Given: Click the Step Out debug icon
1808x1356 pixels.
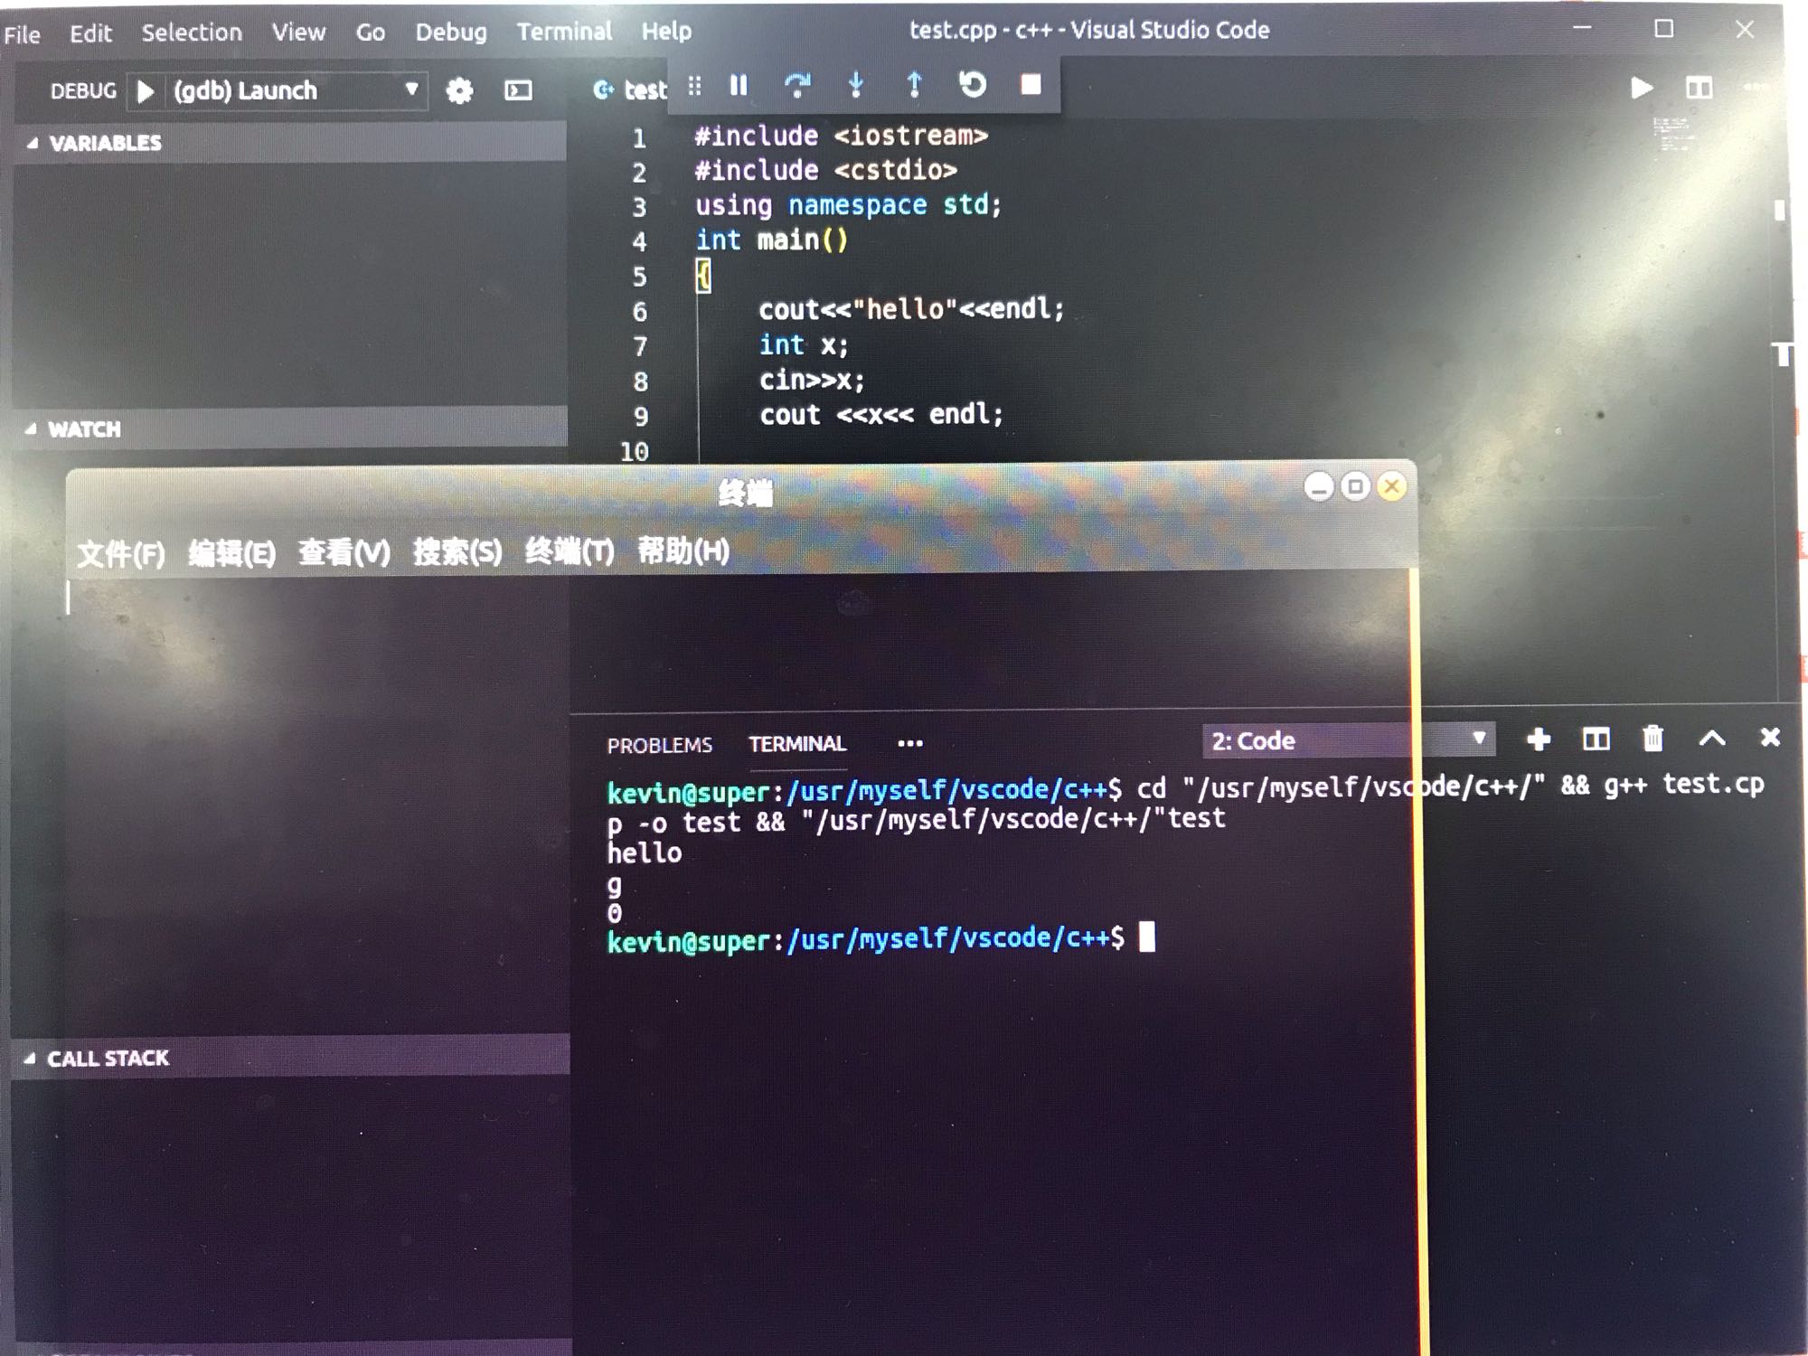Looking at the screenshot, I should tap(914, 86).
